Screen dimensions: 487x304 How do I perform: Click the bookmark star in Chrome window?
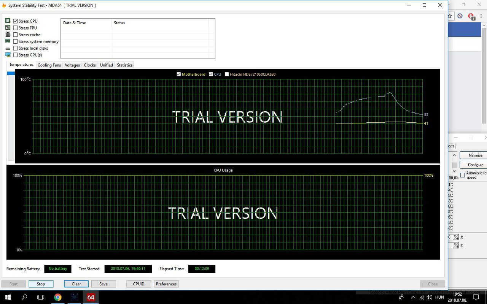coord(450,16)
